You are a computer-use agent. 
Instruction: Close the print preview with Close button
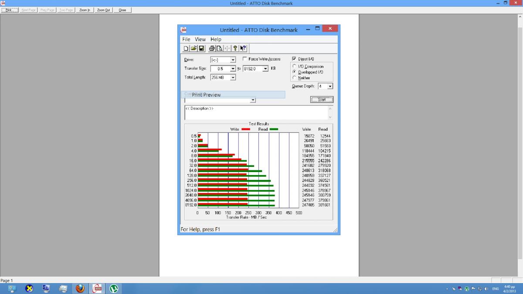(x=122, y=10)
